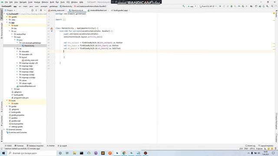Viewport: 278px width, 156px height.
Task: Click MainActivity breadcrumb in navigation bar
Action: click(66, 6)
